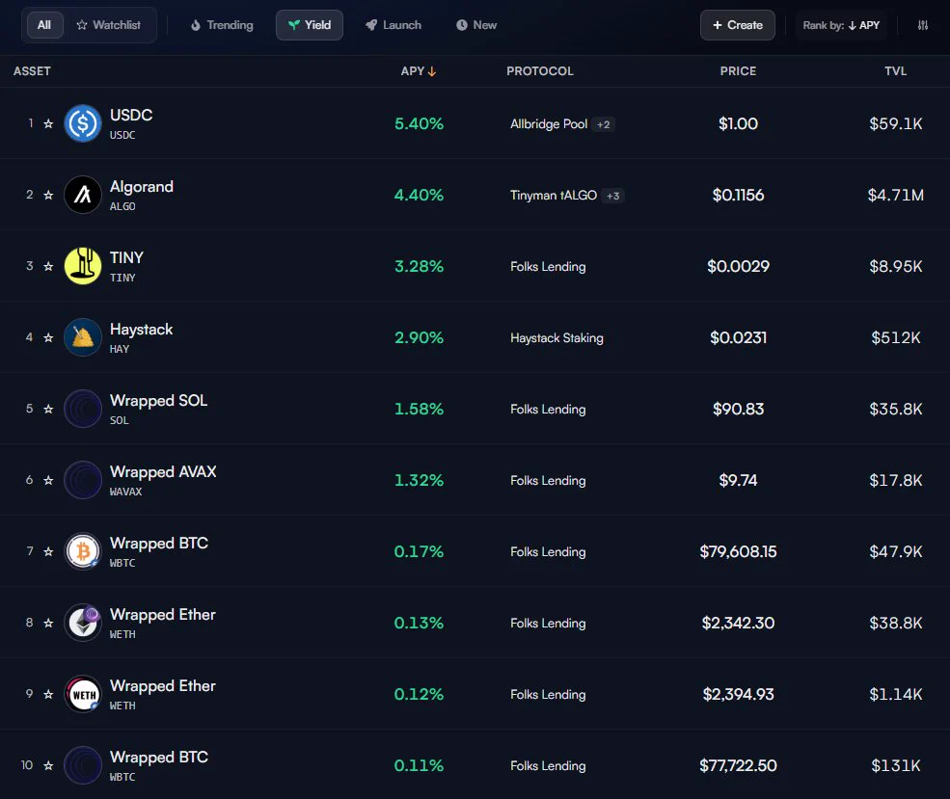Switch to the Trending tab

tap(222, 25)
